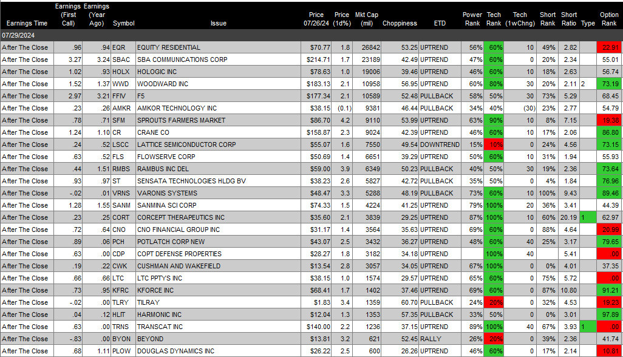The width and height of the screenshot is (623, 357).
Task: Click the 91.21 option rank for KFRC
Action: click(x=610, y=290)
